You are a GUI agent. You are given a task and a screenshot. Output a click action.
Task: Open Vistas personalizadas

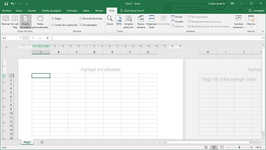coord(40,22)
